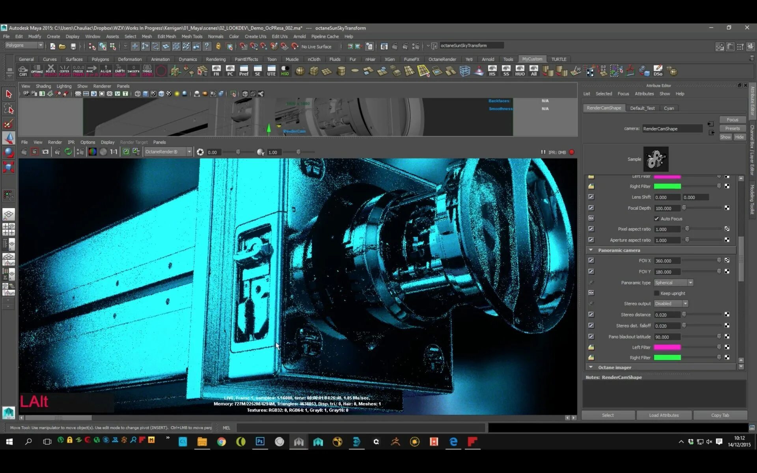The image size is (757, 473).
Task: Click the RGB channels display icon
Action: 92,152
